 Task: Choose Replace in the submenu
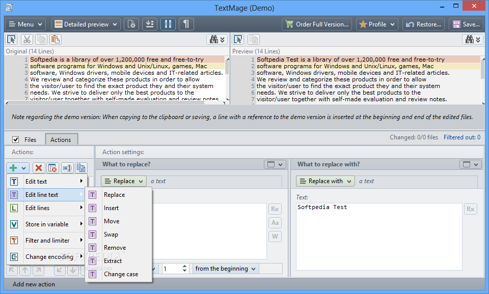(119, 195)
